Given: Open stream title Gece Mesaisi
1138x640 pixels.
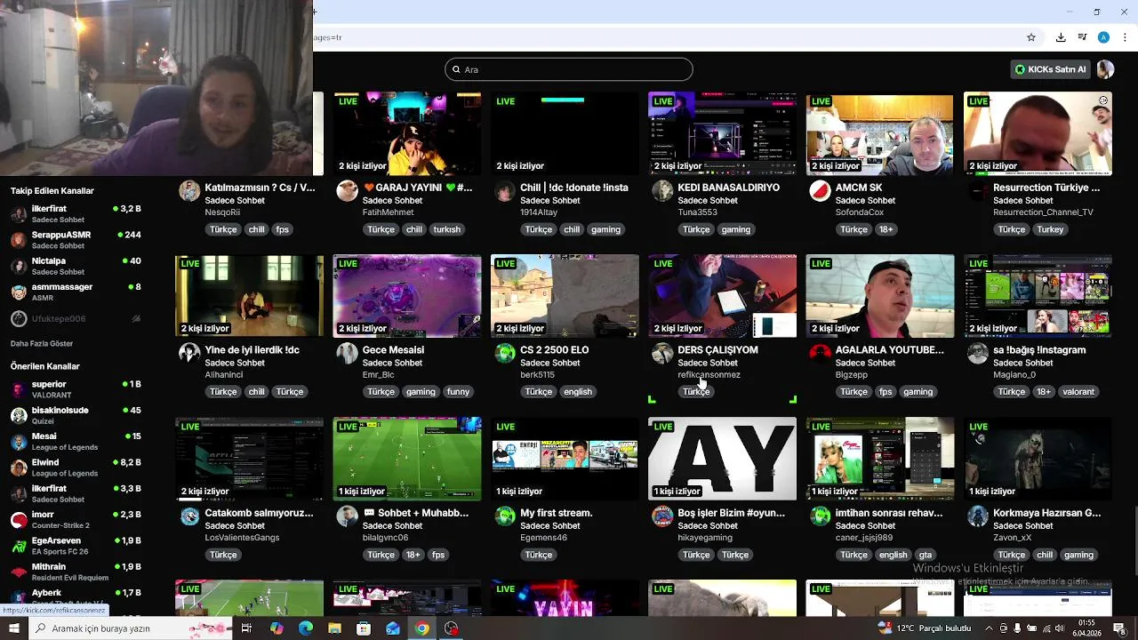Looking at the screenshot, I should pyautogui.click(x=393, y=350).
